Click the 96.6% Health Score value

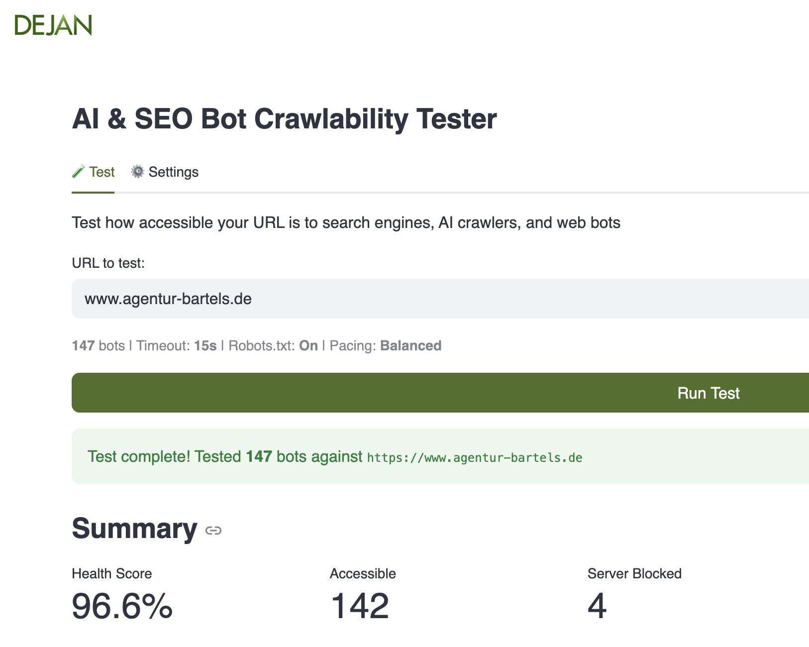pyautogui.click(x=122, y=606)
